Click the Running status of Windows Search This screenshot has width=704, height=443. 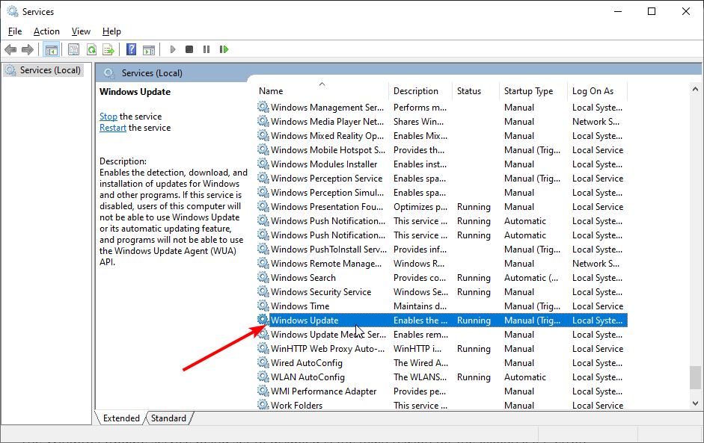click(x=474, y=278)
